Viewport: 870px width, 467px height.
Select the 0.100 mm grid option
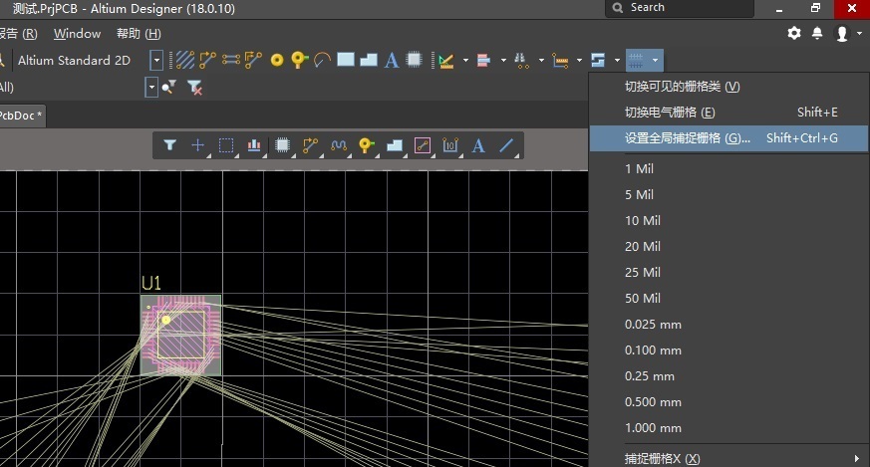[x=653, y=350]
